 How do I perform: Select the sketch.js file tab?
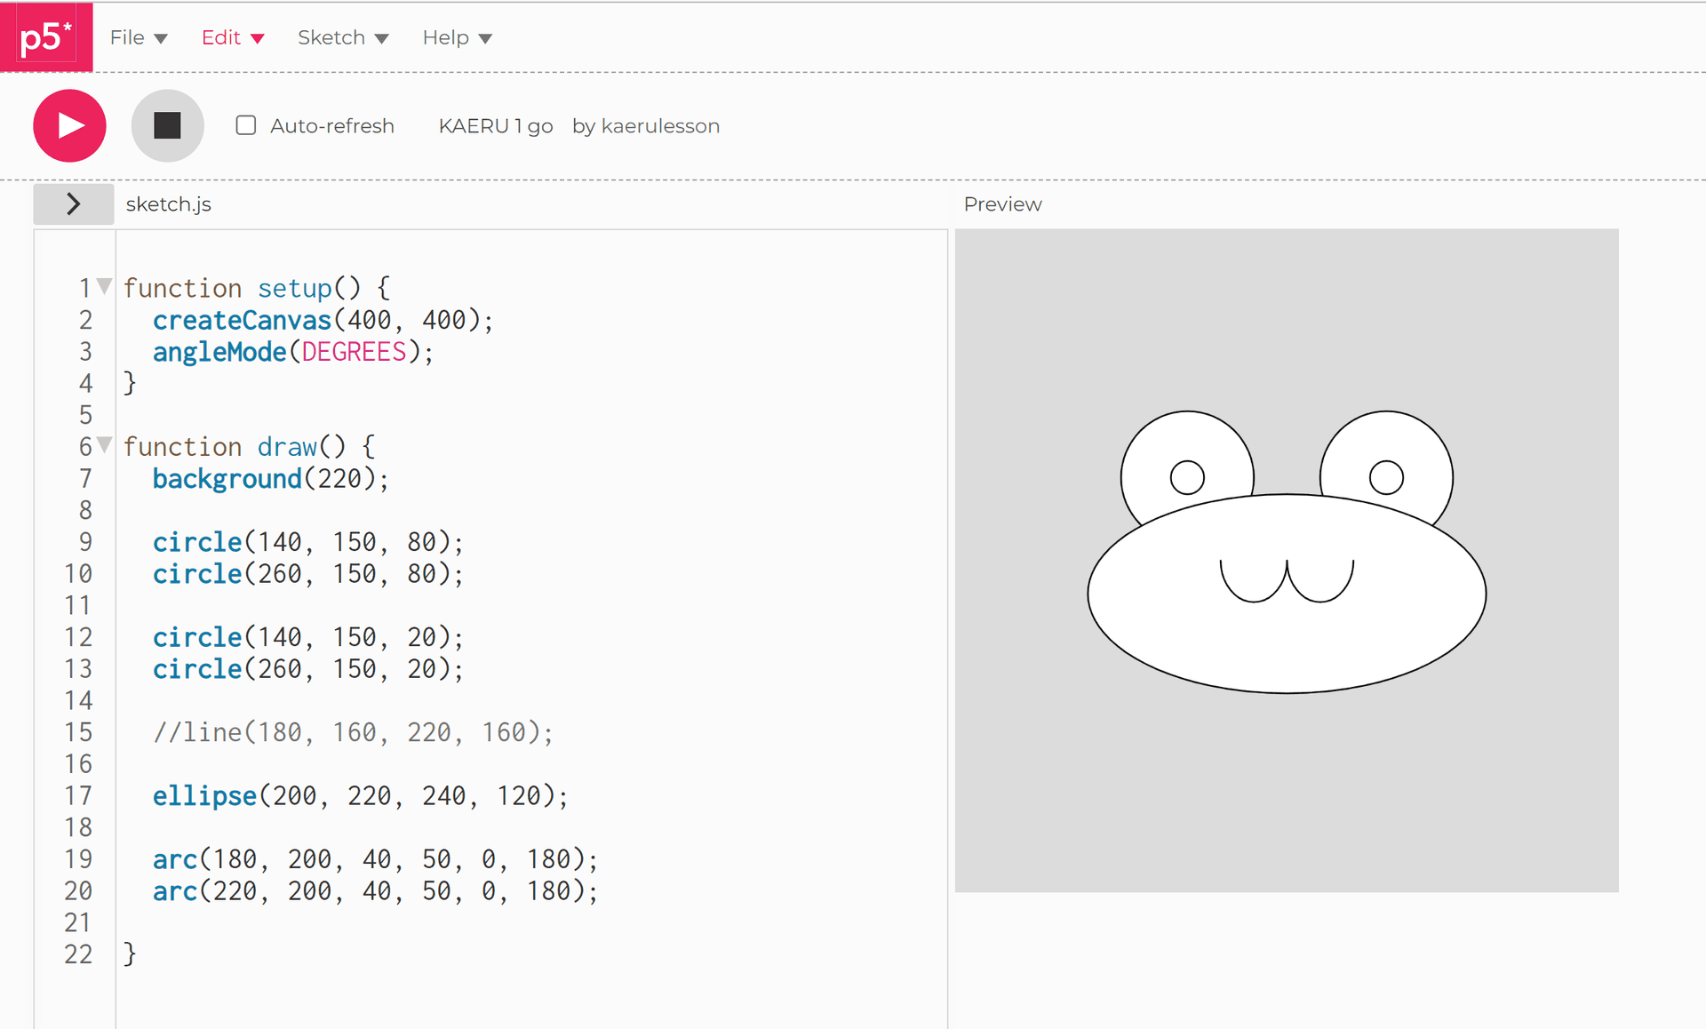point(168,204)
